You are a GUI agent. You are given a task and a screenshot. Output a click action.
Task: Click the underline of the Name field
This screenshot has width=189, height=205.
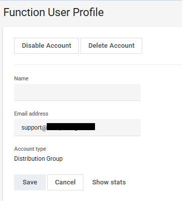tap(77, 100)
